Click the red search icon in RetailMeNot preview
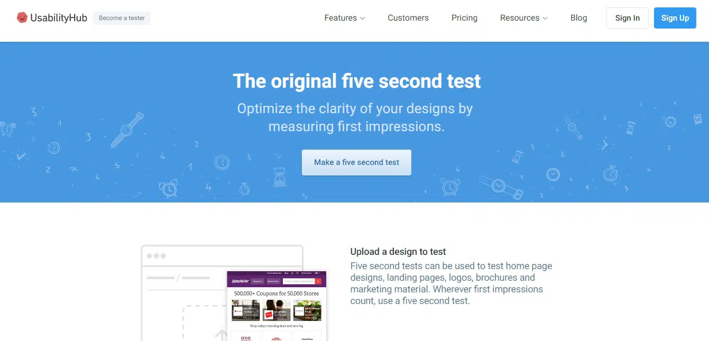Viewport: 709px width, 341px height. click(x=318, y=281)
